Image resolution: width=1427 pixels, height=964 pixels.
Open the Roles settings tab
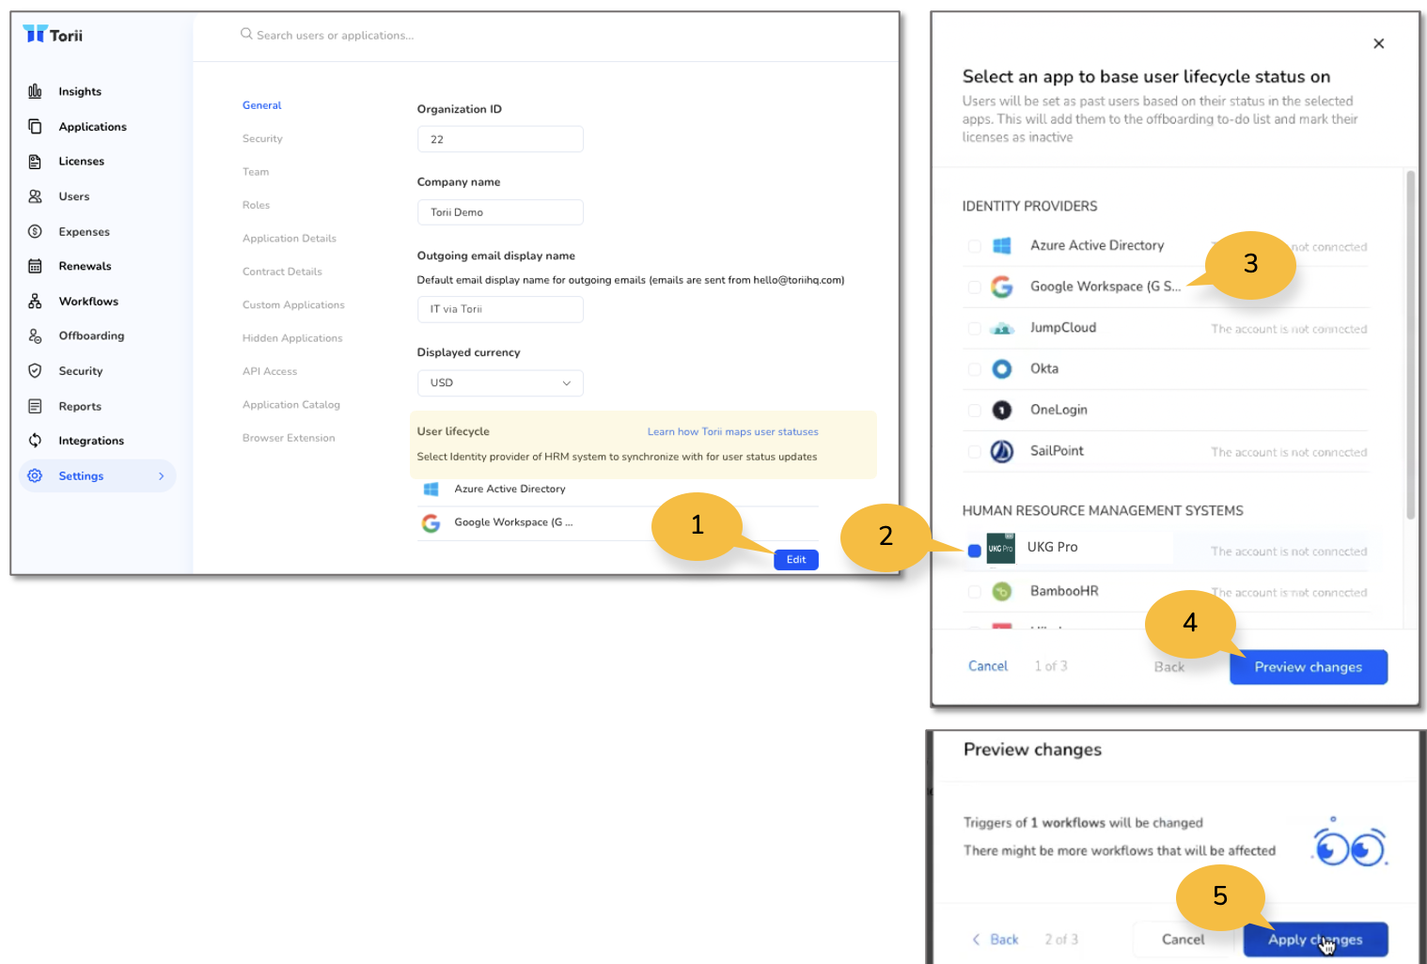(x=256, y=205)
